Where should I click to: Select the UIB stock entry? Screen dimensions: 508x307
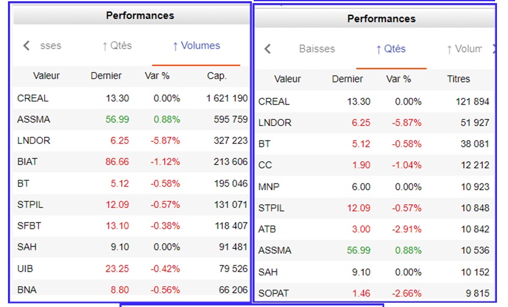pyautogui.click(x=25, y=268)
